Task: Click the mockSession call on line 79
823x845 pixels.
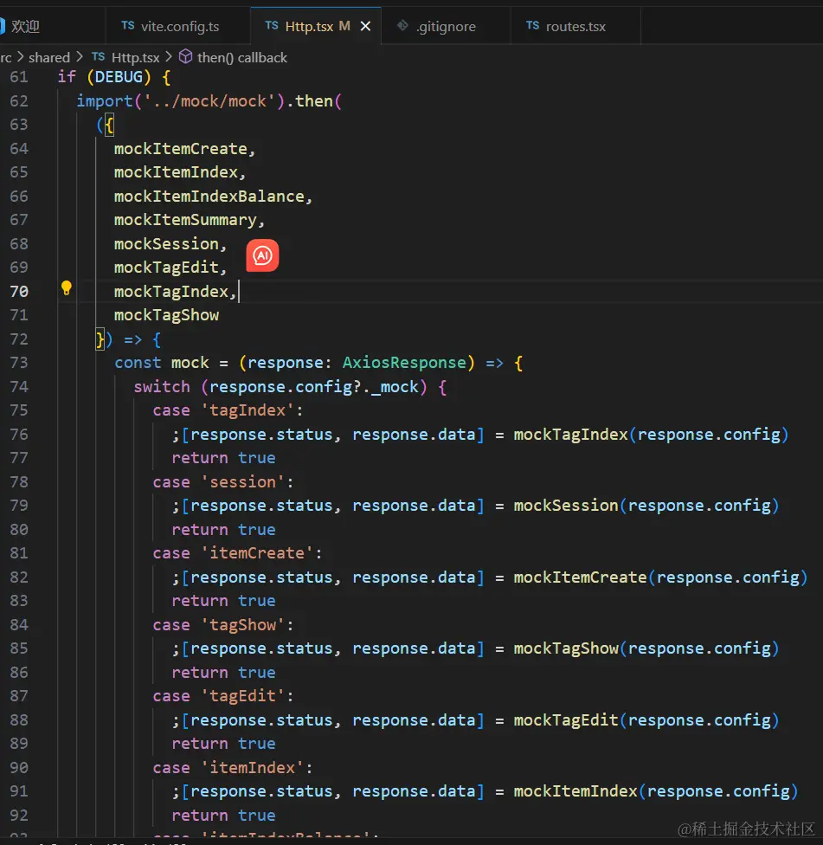Action: (566, 506)
